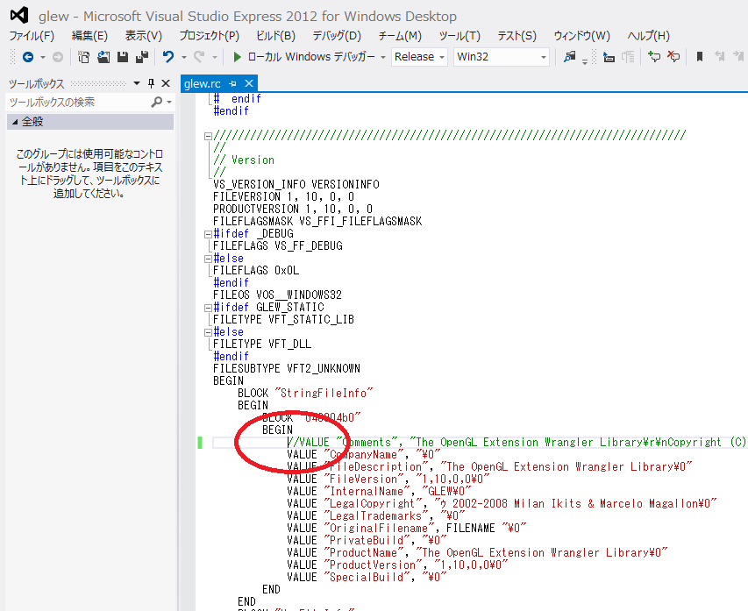Screen dimensions: 748x611
Task: Click the Toolbox search magnifier icon
Action: tap(156, 102)
